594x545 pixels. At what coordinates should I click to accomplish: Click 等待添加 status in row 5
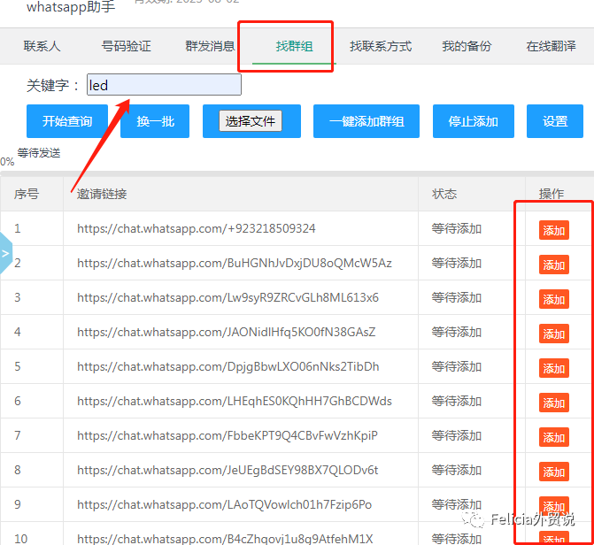click(x=457, y=366)
